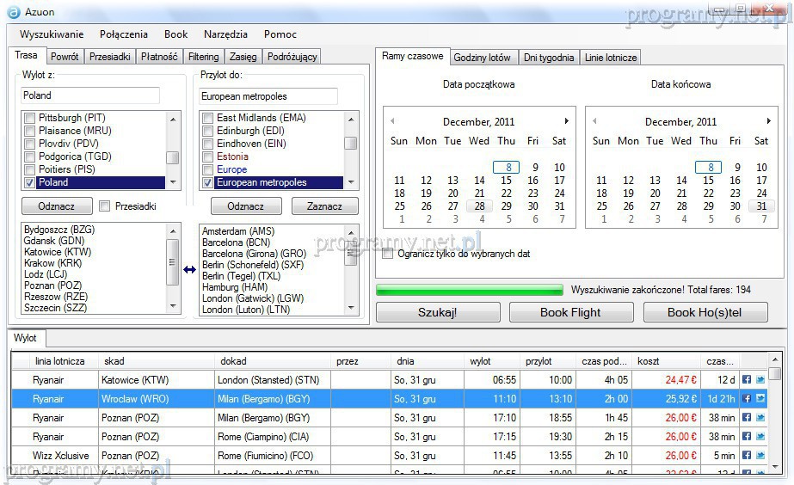Open the Narzędzia menu
Viewport: 794px width, 485px height.
pyautogui.click(x=225, y=34)
